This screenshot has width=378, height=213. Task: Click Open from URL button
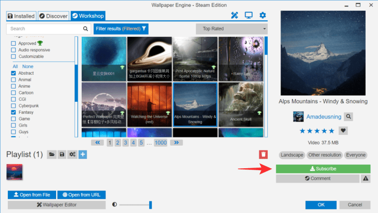tap(82, 195)
